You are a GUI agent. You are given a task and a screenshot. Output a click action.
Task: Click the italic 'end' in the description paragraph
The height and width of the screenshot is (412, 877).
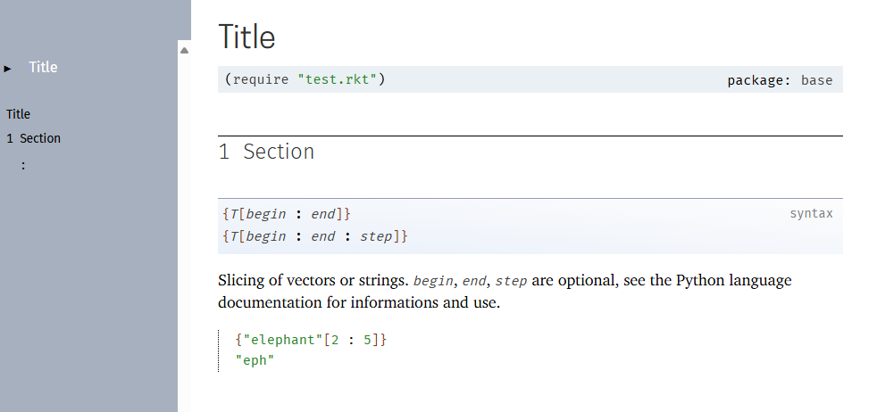(473, 281)
